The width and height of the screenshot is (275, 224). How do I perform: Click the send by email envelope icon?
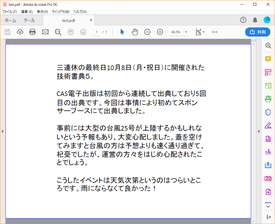click(x=45, y=32)
